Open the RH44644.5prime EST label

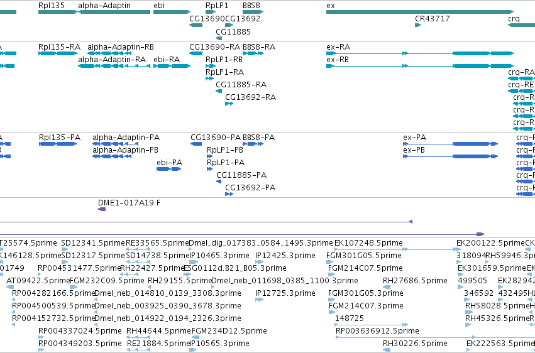coord(158,331)
